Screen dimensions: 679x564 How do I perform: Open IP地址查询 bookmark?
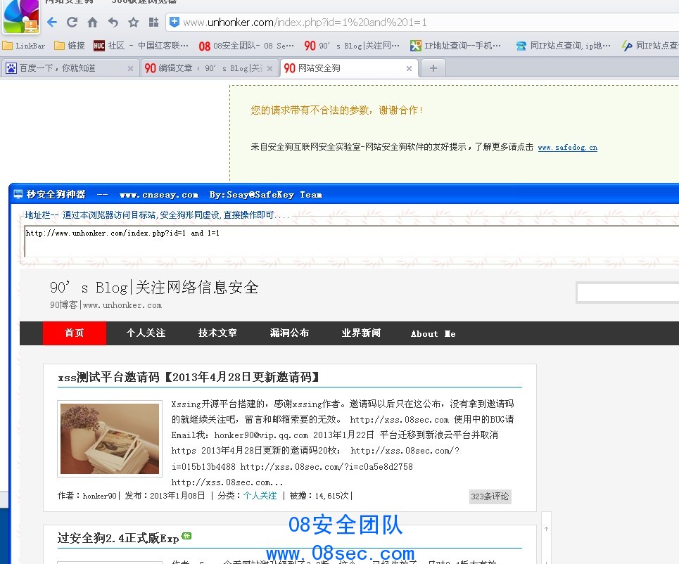click(455, 46)
